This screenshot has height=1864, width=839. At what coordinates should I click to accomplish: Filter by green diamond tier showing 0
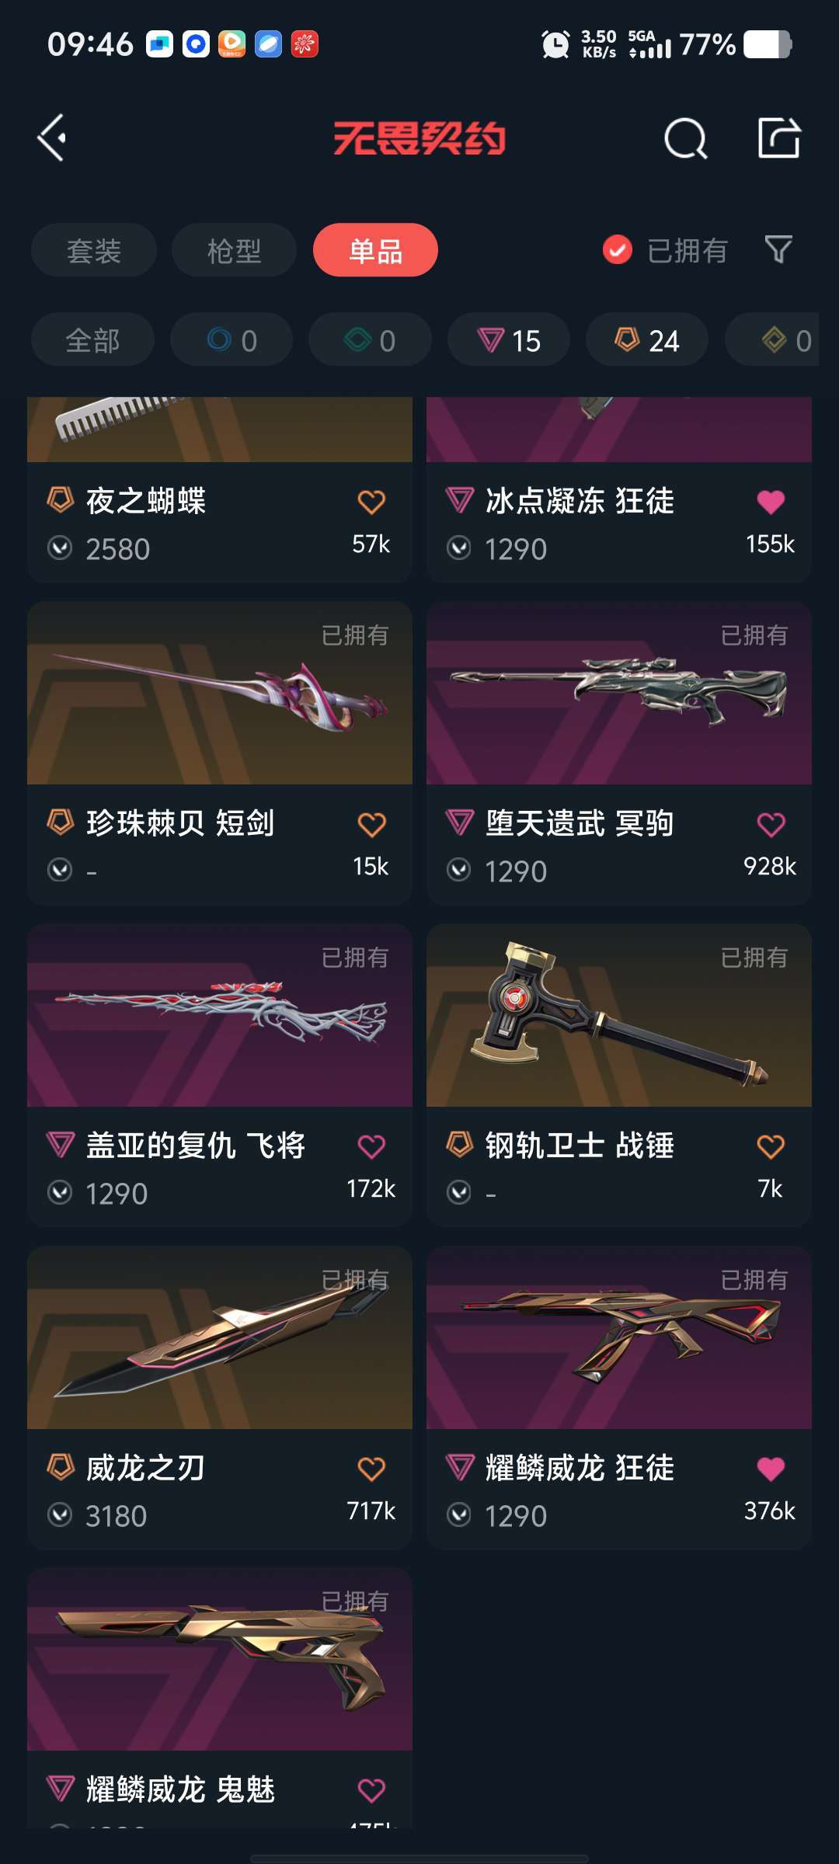coord(370,339)
